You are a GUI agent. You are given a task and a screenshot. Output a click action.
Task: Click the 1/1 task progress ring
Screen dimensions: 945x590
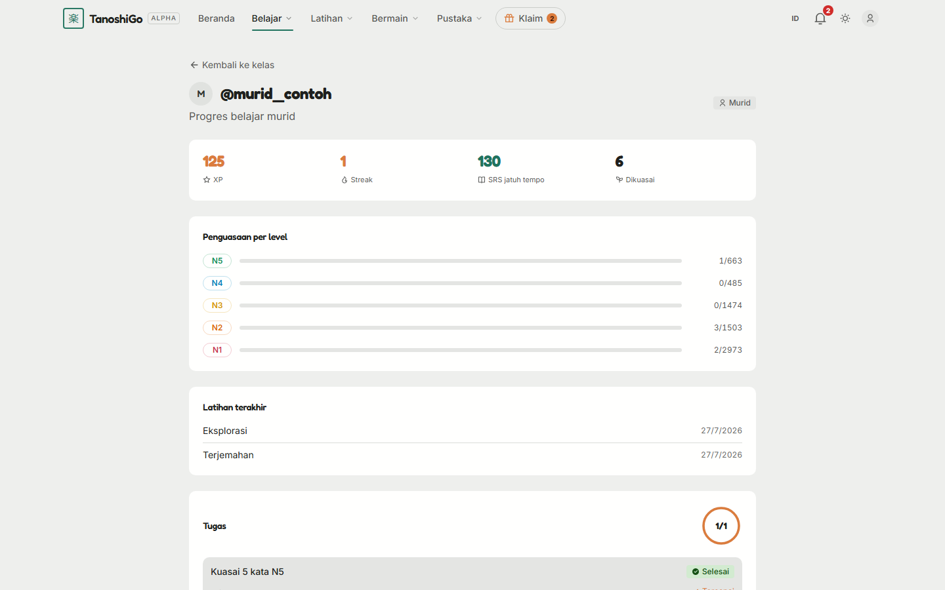pos(721,526)
